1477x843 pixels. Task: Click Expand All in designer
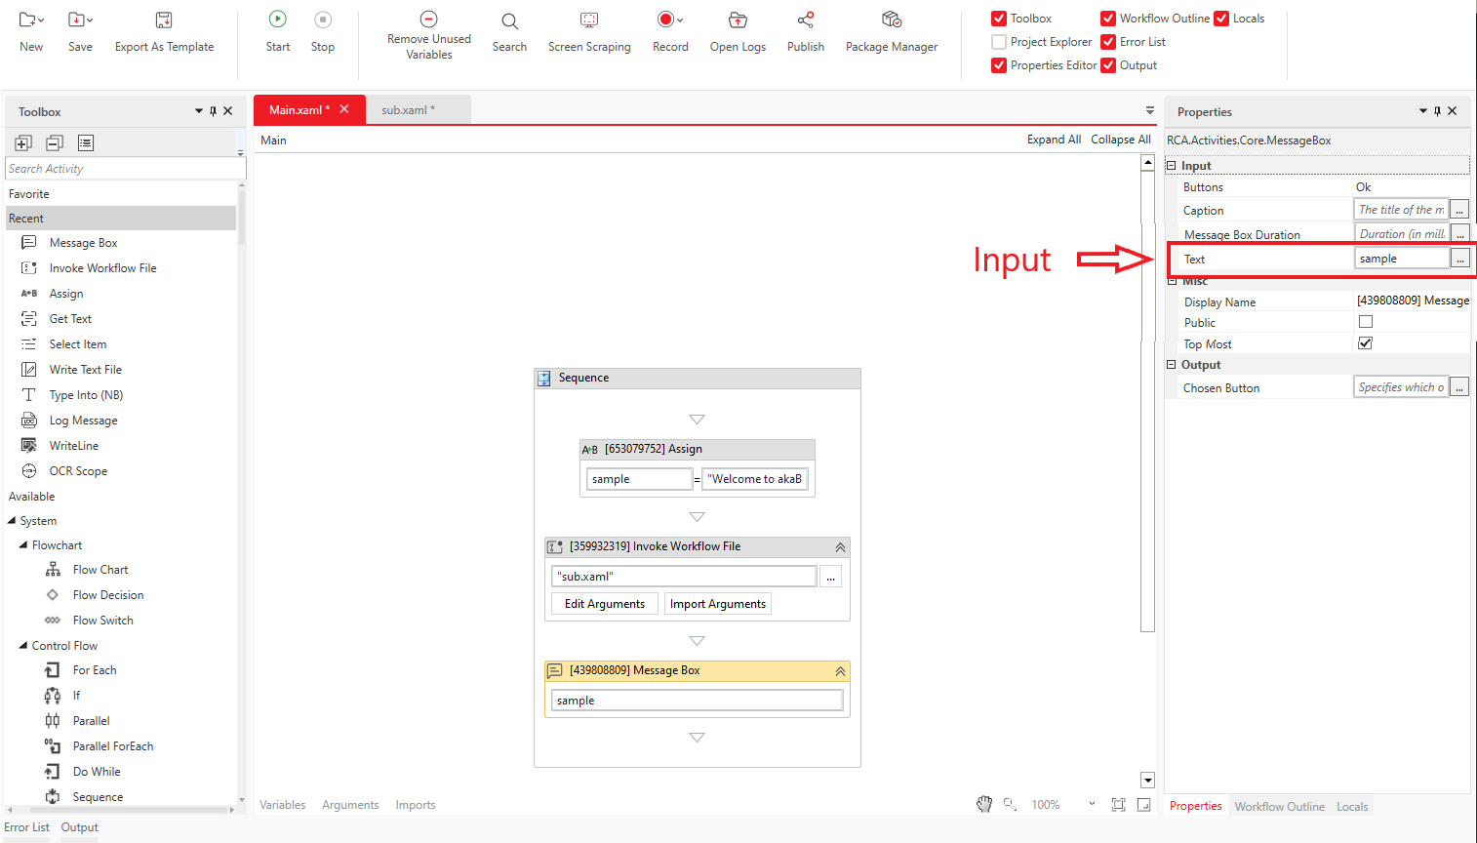point(1054,140)
